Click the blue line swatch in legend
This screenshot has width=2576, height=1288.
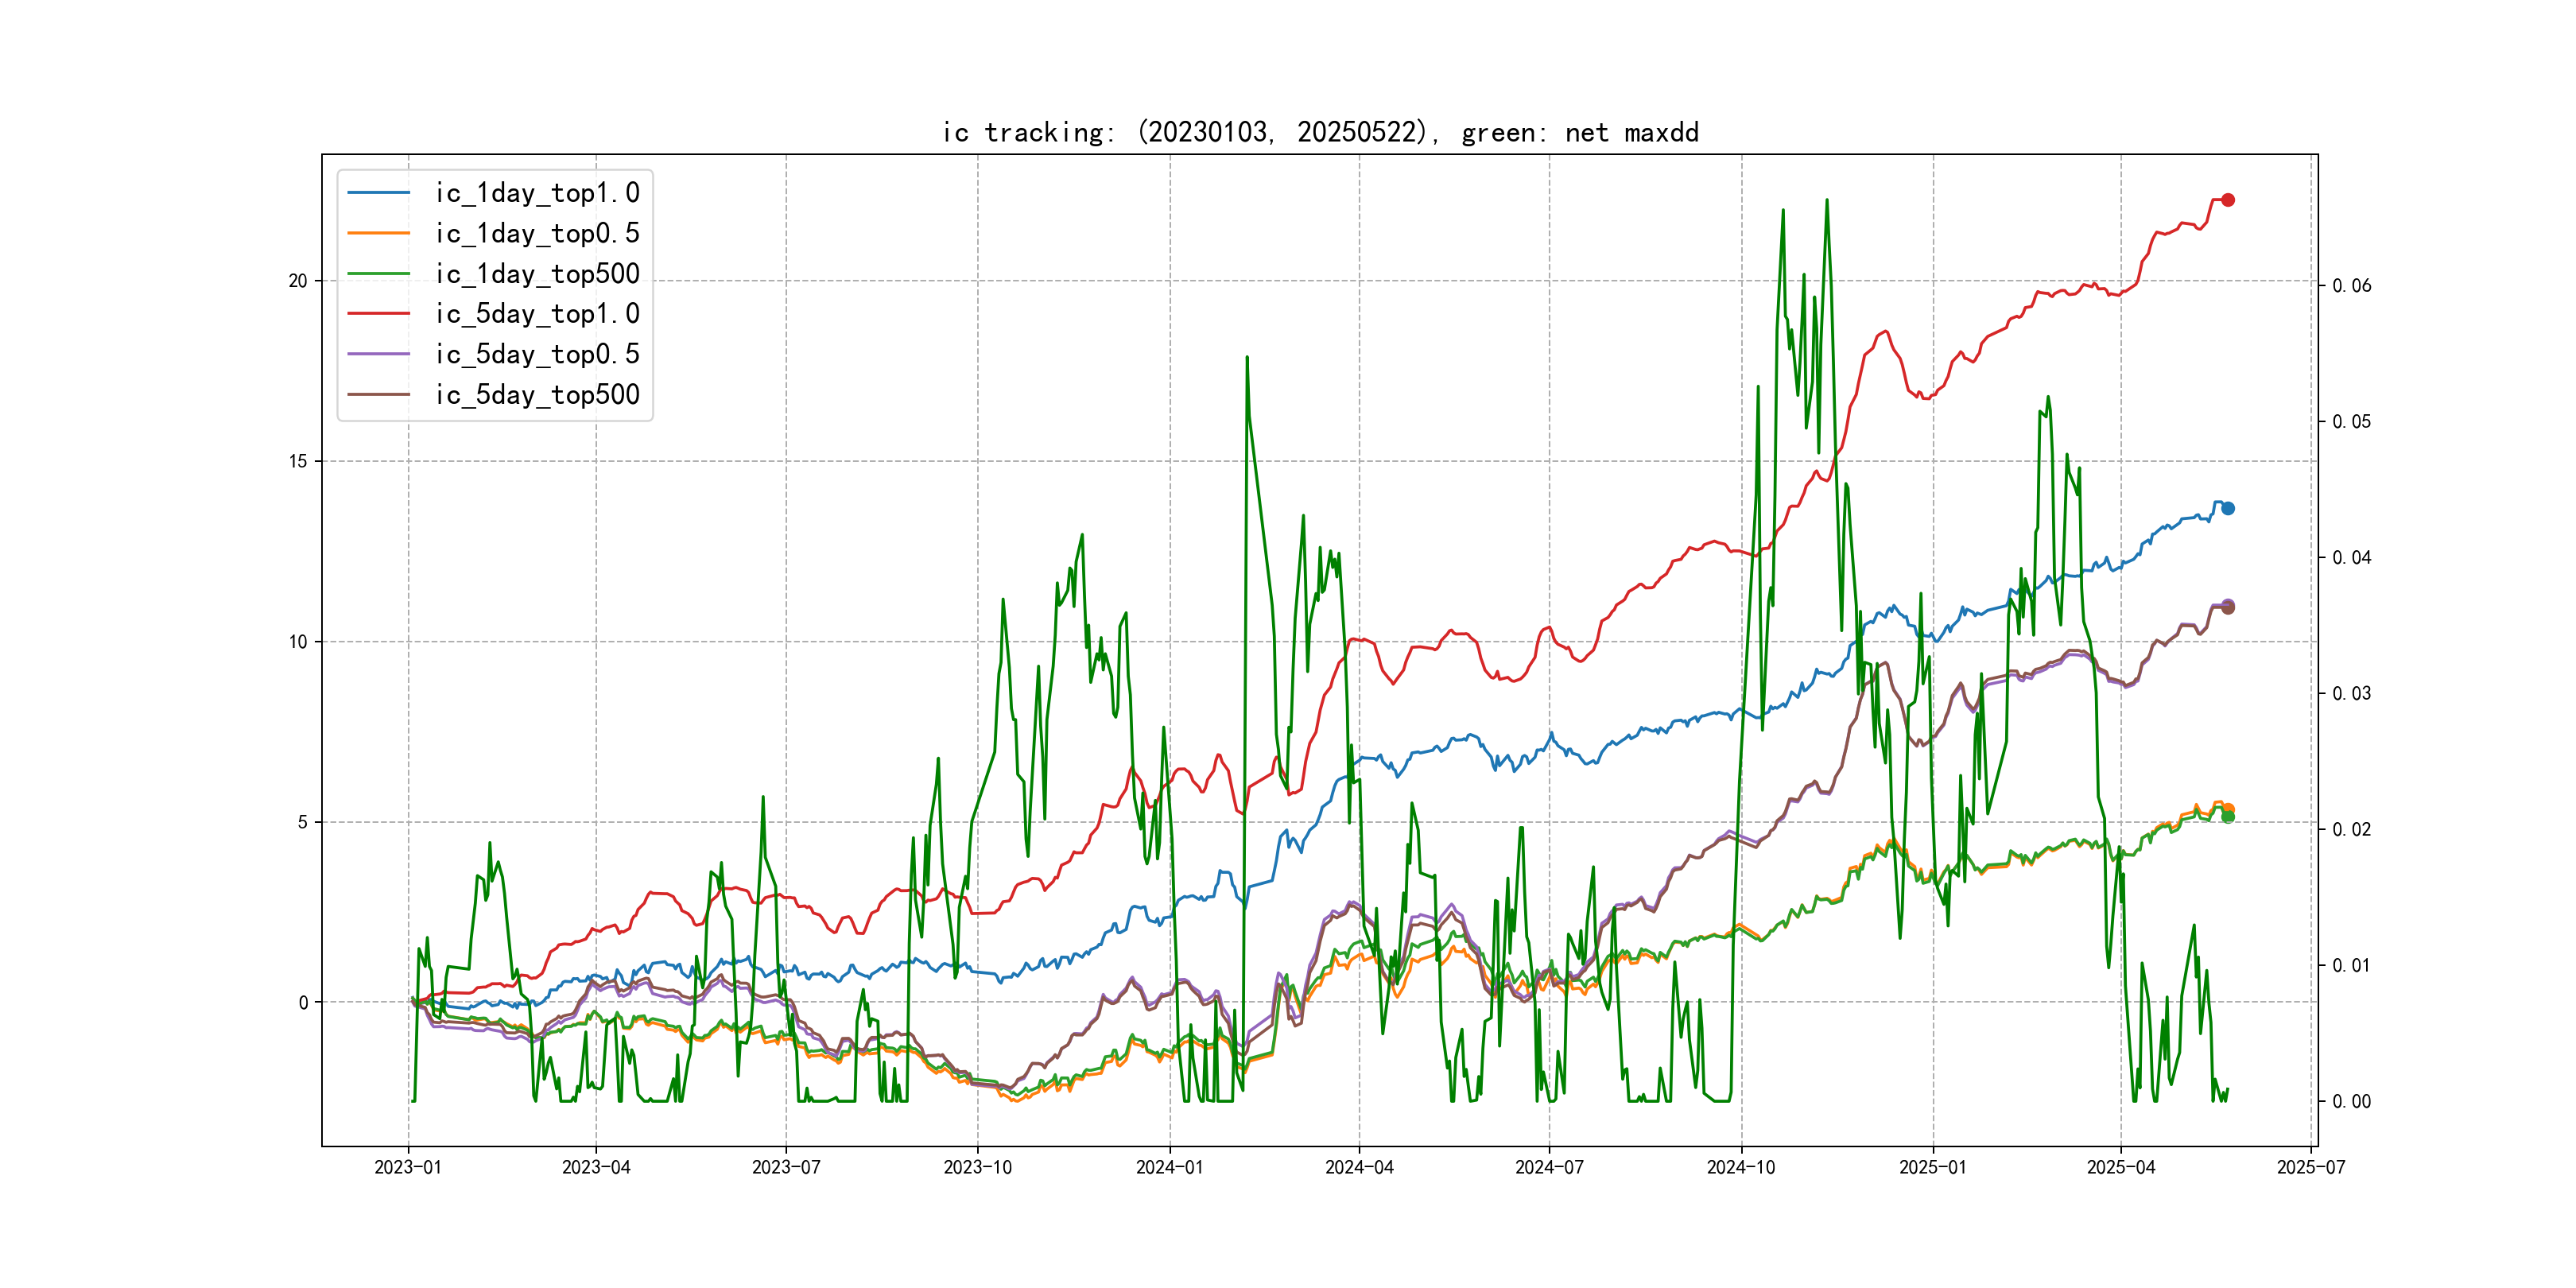(x=378, y=193)
